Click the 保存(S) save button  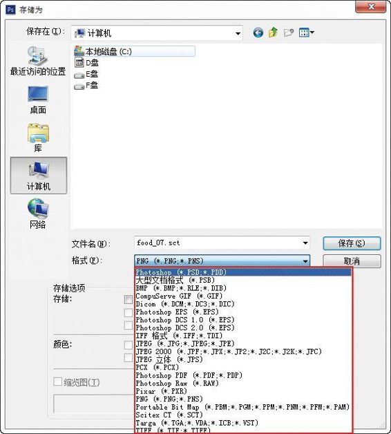coord(352,243)
